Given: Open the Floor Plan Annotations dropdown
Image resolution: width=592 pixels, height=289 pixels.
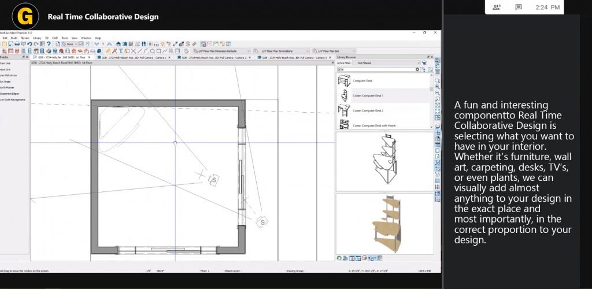Looking at the screenshot, I should click(282, 51).
